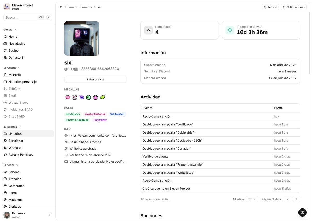Click the purple eye medal icon
Viewport: 312px width, 222px height.
82,97
